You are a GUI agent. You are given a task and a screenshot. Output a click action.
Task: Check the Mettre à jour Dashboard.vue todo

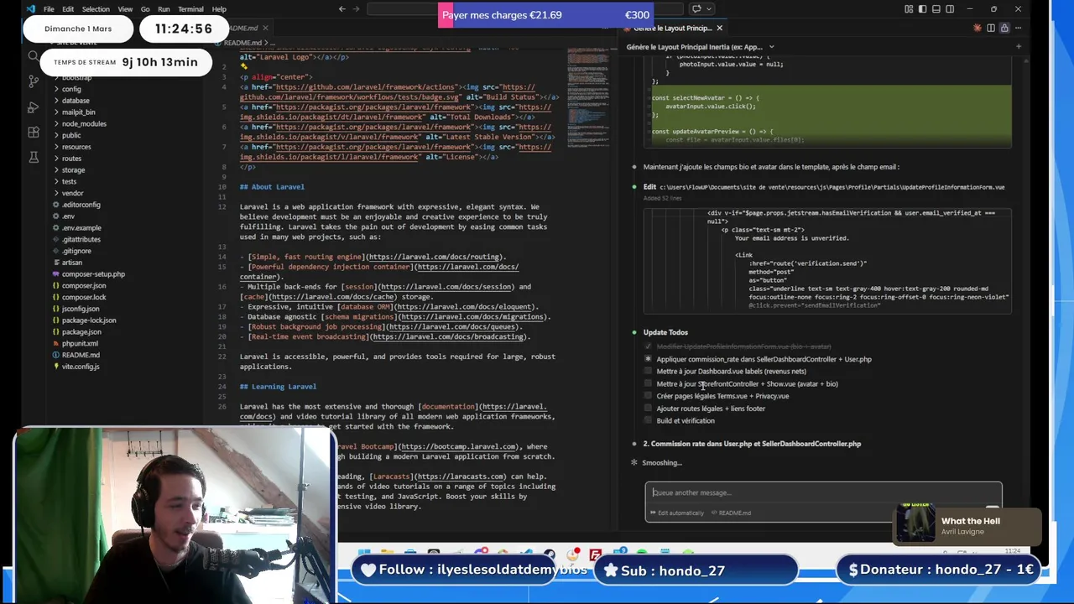648,372
